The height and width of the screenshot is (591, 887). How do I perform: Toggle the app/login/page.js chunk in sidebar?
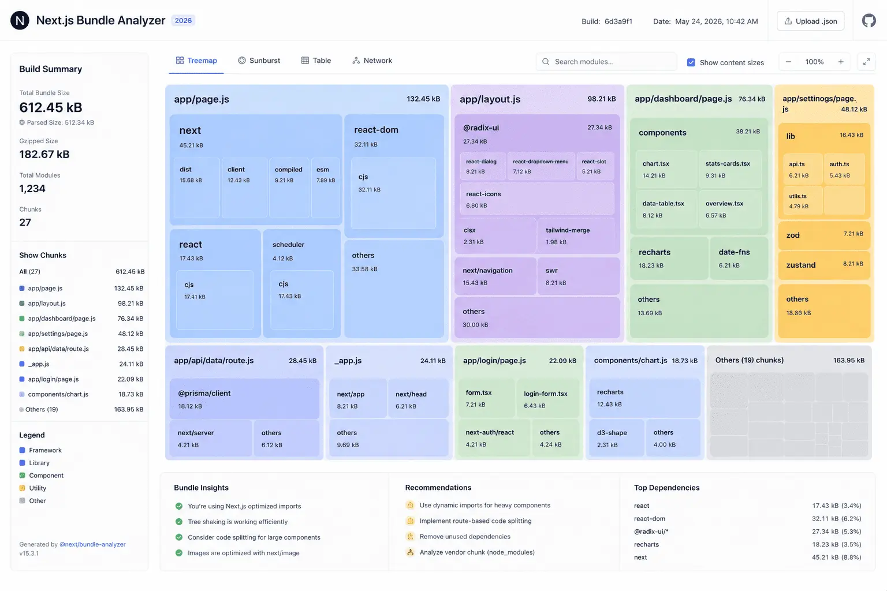[x=81, y=379]
